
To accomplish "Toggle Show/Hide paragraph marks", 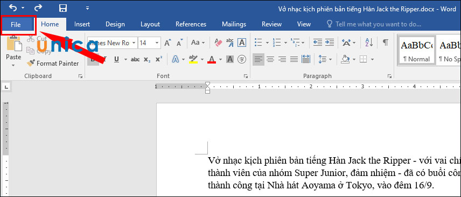I will point(386,43).
